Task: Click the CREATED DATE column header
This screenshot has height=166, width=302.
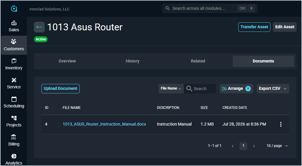Action: tap(235, 108)
